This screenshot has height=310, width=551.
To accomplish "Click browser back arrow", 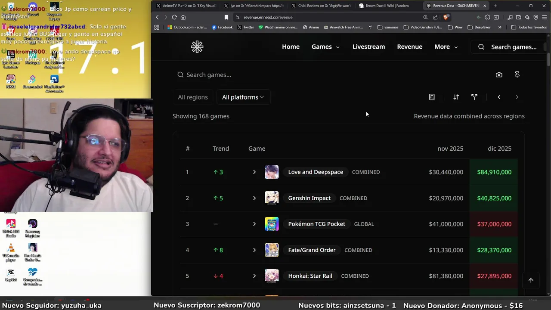I will point(157,17).
